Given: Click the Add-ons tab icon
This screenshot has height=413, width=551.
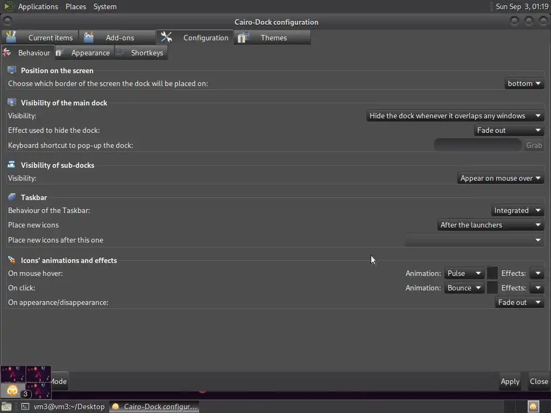Looking at the screenshot, I should point(89,37).
